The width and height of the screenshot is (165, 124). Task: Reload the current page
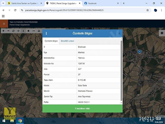coord(15,10)
